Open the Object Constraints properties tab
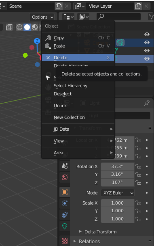This screenshot has height=246, width=154. (65, 215)
